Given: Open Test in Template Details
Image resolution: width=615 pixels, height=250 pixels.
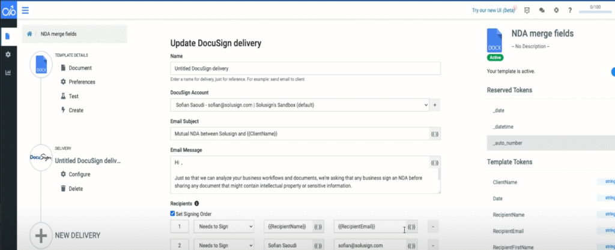Looking at the screenshot, I should 70,97.
